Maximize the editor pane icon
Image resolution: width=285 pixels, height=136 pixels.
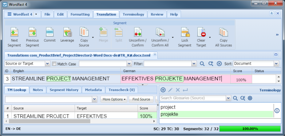(276, 55)
